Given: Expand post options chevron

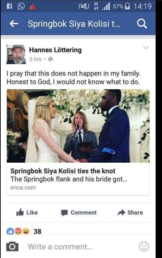Looking at the screenshot, I should tap(146, 48).
